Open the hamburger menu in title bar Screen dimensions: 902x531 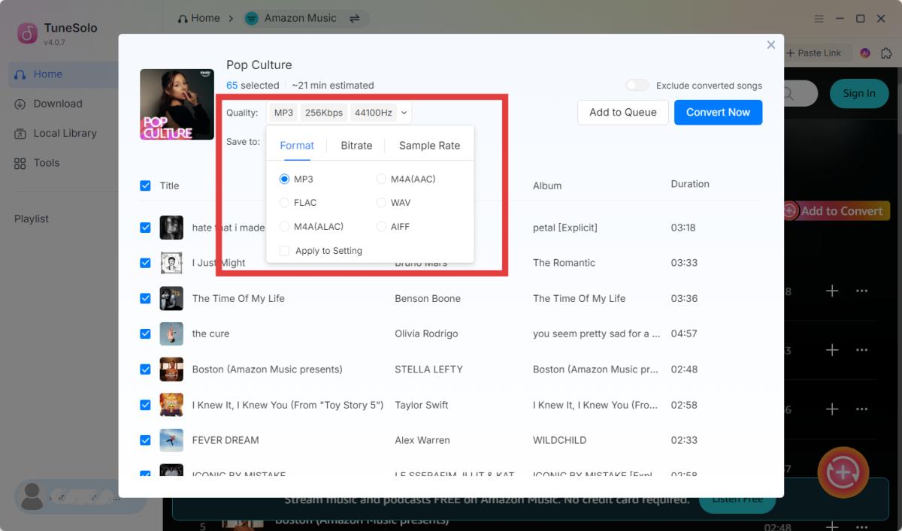tap(819, 18)
